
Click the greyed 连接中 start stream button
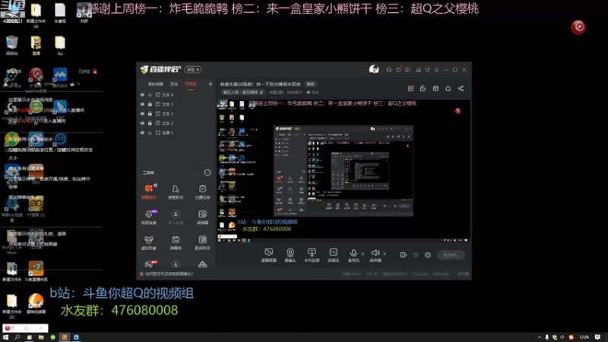[451, 255]
